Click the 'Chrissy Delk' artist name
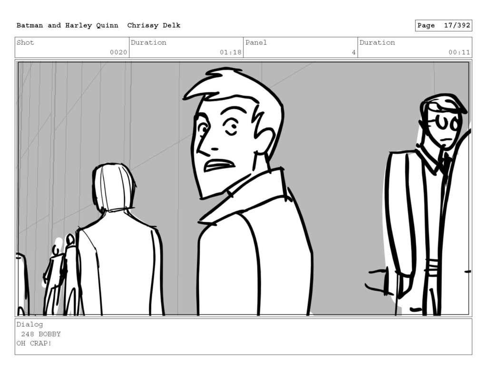Viewport: 487px width, 377px height. tap(154, 26)
